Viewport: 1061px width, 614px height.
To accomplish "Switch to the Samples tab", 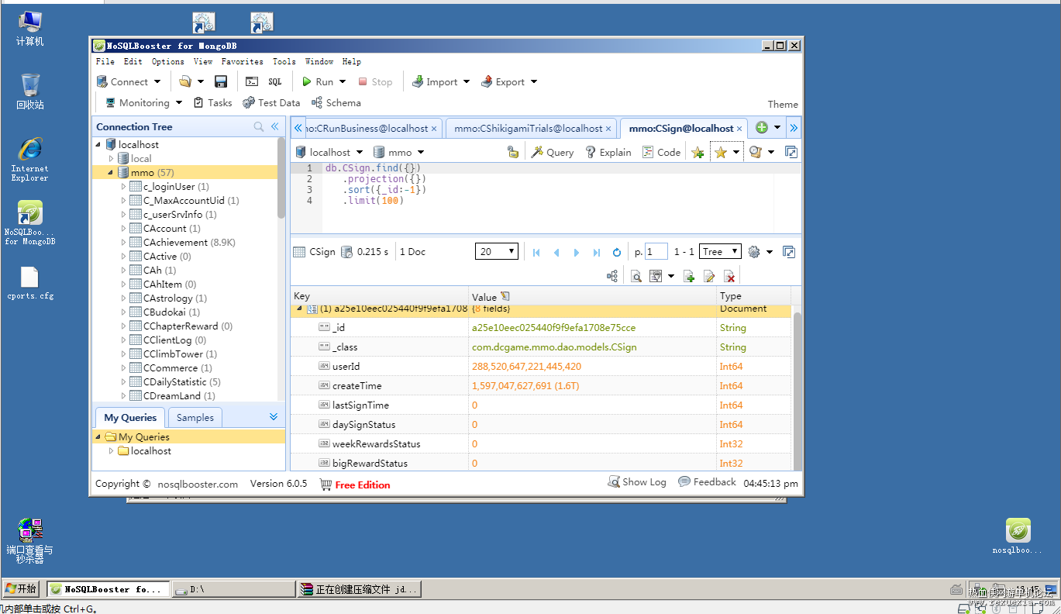I will pyautogui.click(x=195, y=417).
